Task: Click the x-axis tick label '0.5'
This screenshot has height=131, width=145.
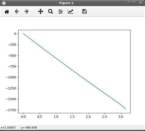Action: tap(39, 117)
